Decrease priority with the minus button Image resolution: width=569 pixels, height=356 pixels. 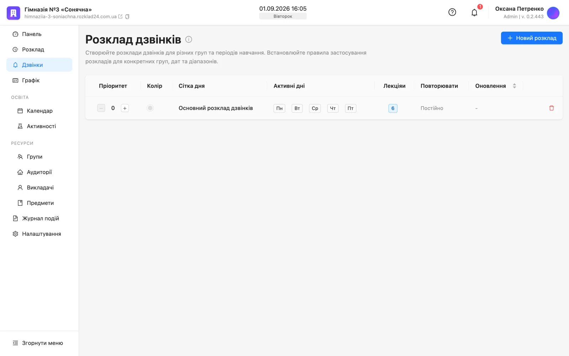[x=101, y=108]
